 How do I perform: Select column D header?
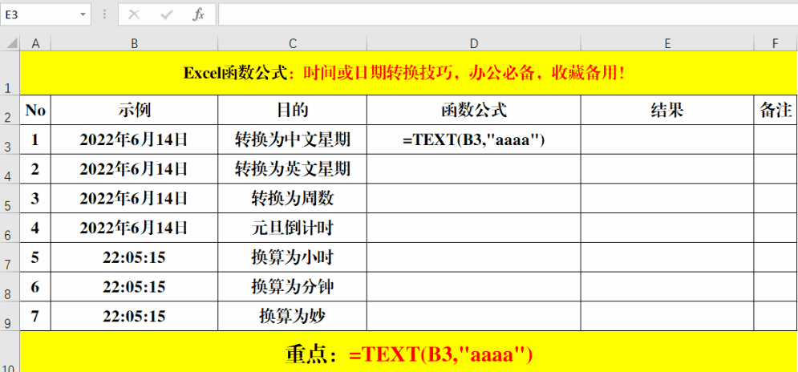click(474, 44)
